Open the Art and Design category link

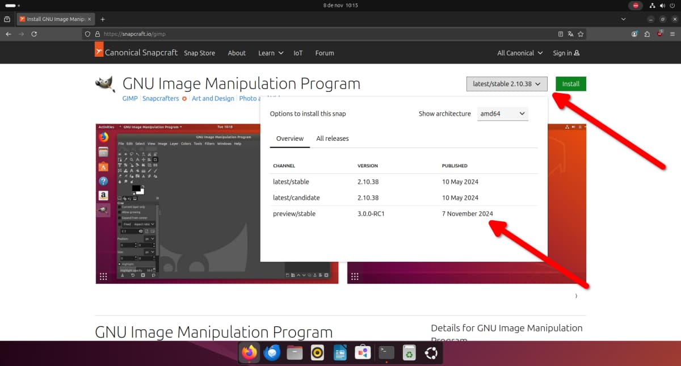coord(213,98)
